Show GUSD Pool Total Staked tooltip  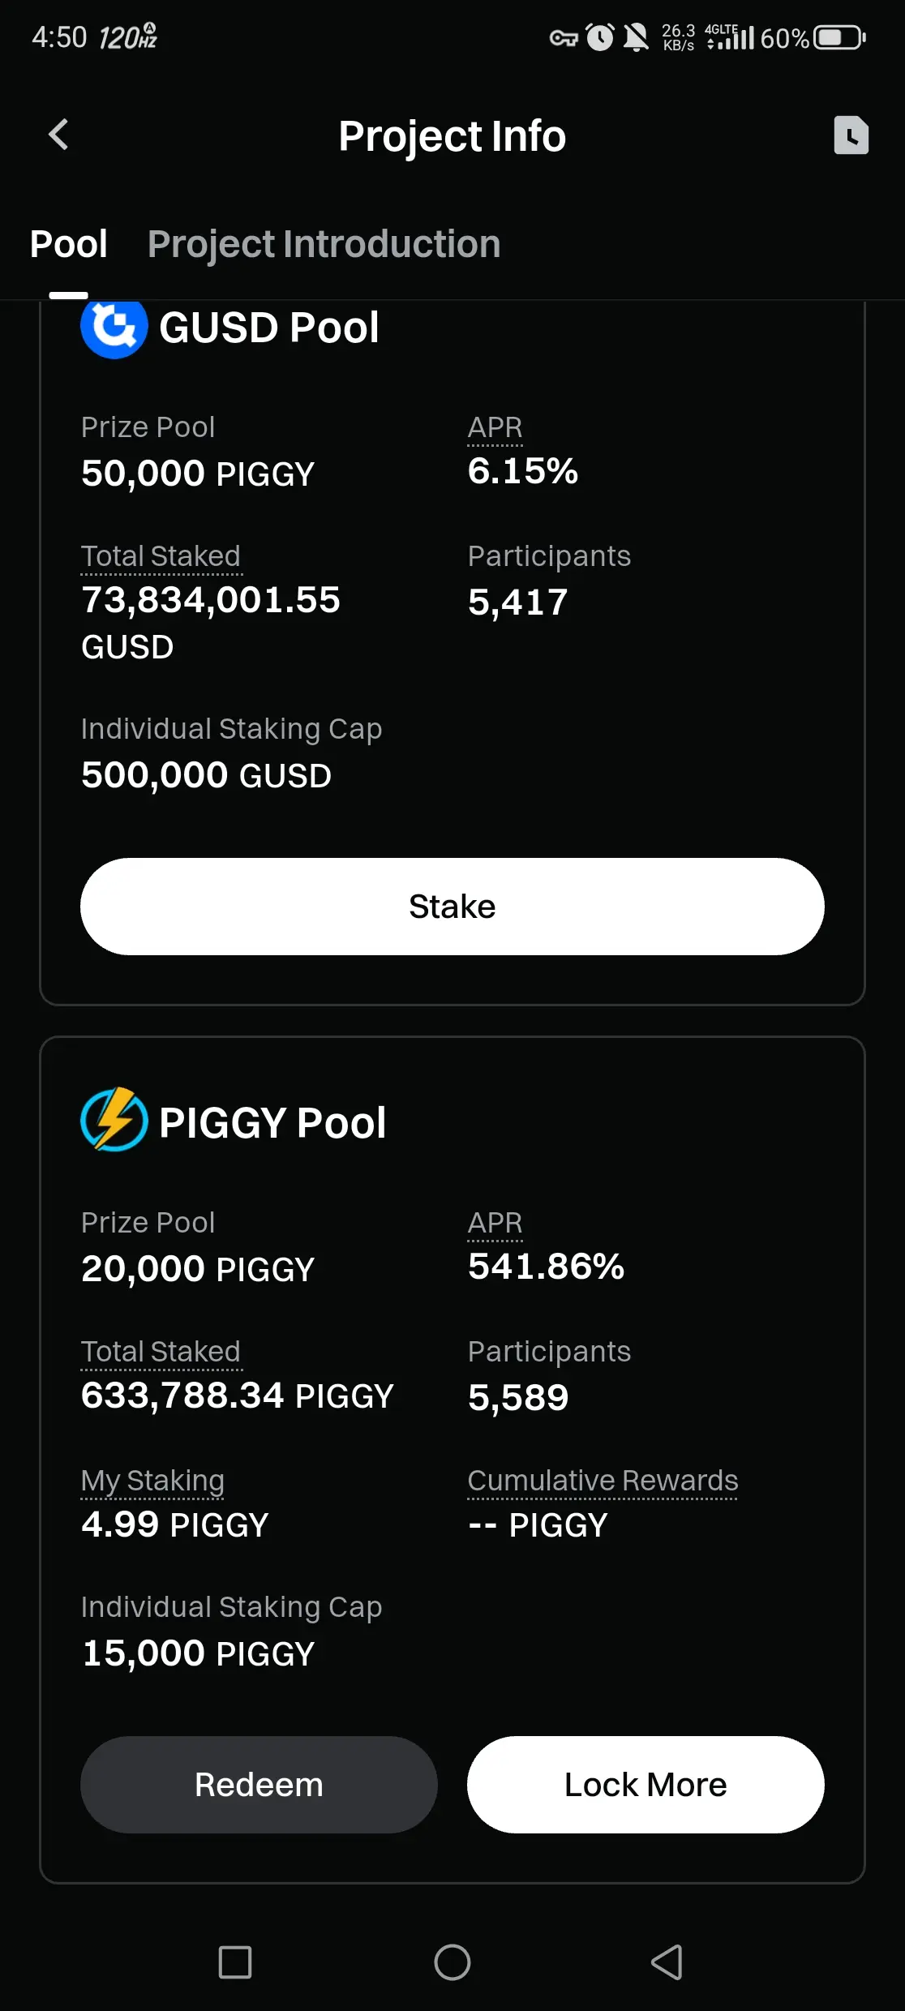pyautogui.click(x=161, y=556)
